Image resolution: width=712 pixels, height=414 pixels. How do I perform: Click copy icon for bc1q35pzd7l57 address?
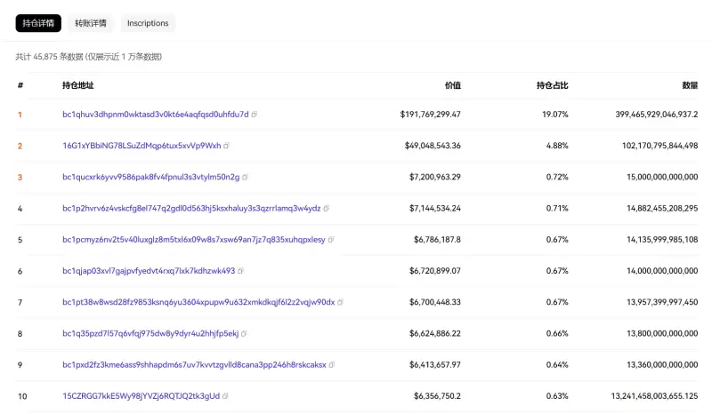(x=245, y=334)
